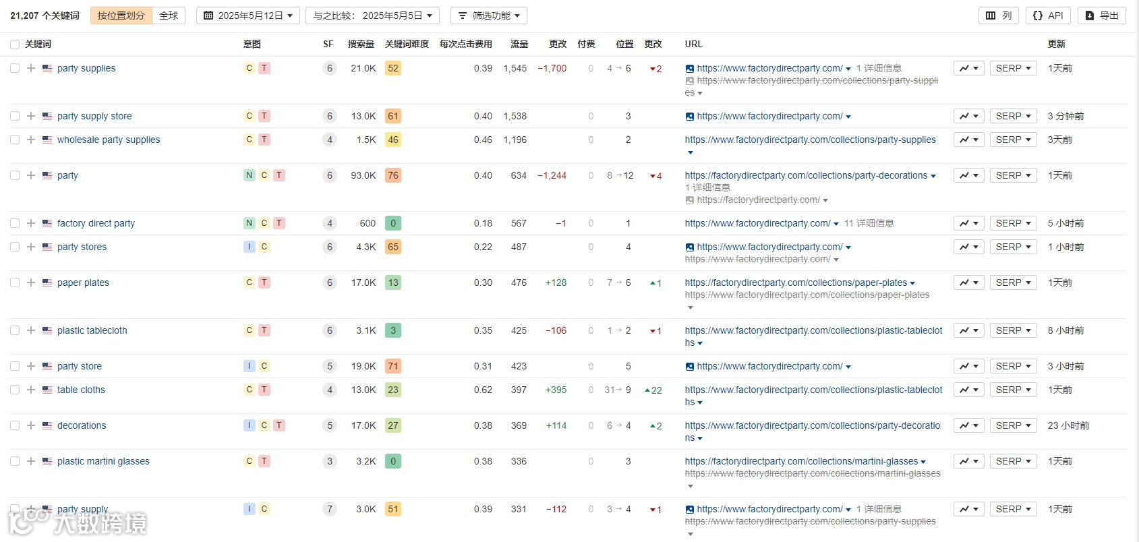This screenshot has width=1139, height=542.
Task: Check the plastic tablecloth row checkbox
Action: pyautogui.click(x=15, y=330)
